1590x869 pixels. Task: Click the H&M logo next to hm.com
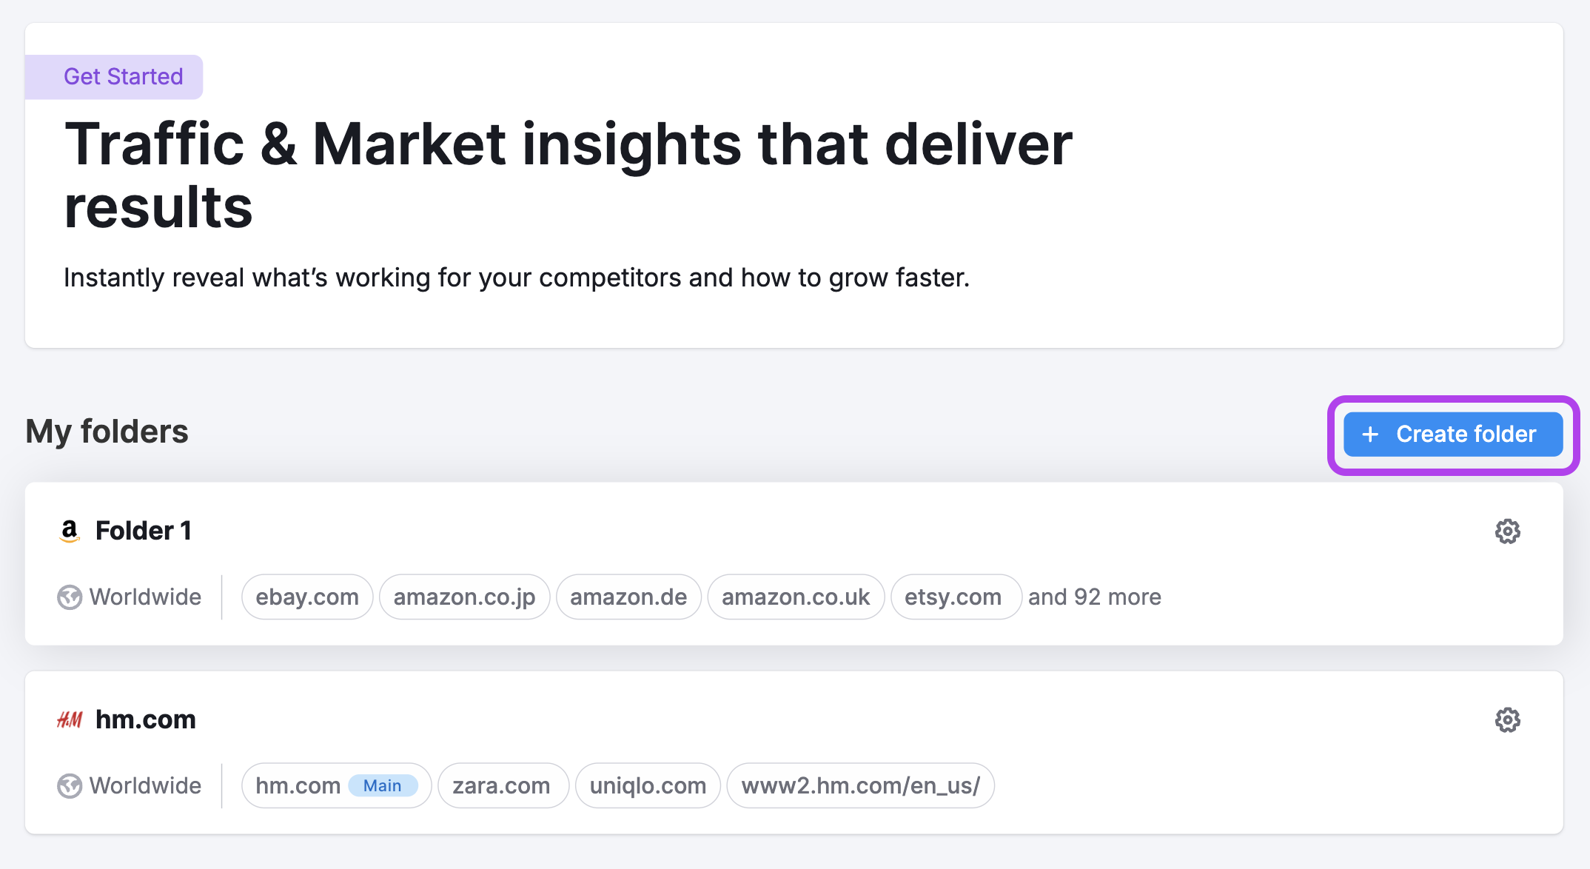tap(70, 719)
